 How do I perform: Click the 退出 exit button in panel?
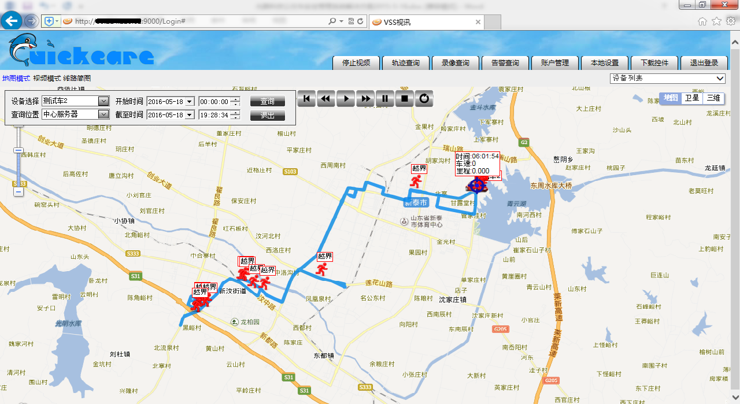267,115
